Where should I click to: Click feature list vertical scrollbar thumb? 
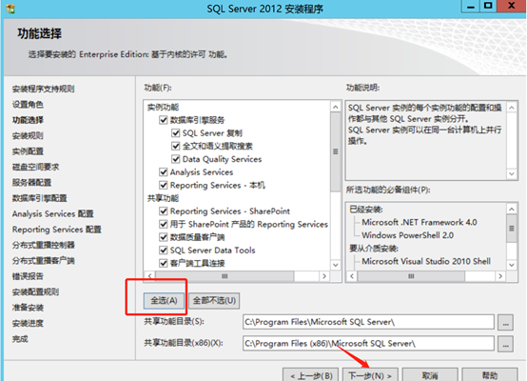pos(335,152)
